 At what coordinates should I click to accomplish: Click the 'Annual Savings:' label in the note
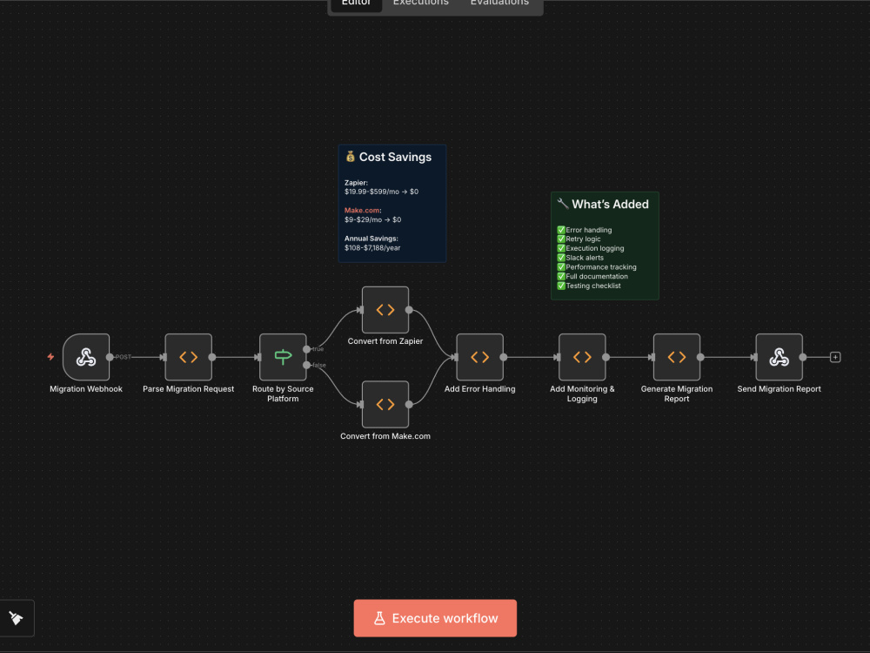click(x=371, y=239)
